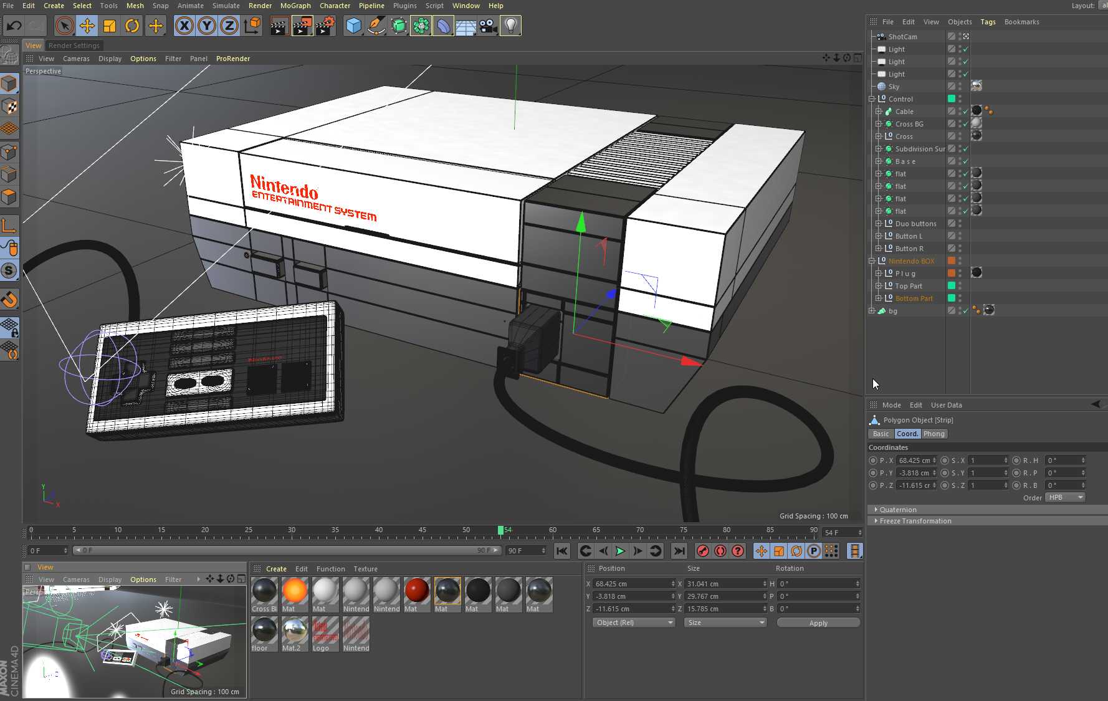Screen dimensions: 1108x701
Task: Toggle P.X animation dot
Action: pos(873,460)
